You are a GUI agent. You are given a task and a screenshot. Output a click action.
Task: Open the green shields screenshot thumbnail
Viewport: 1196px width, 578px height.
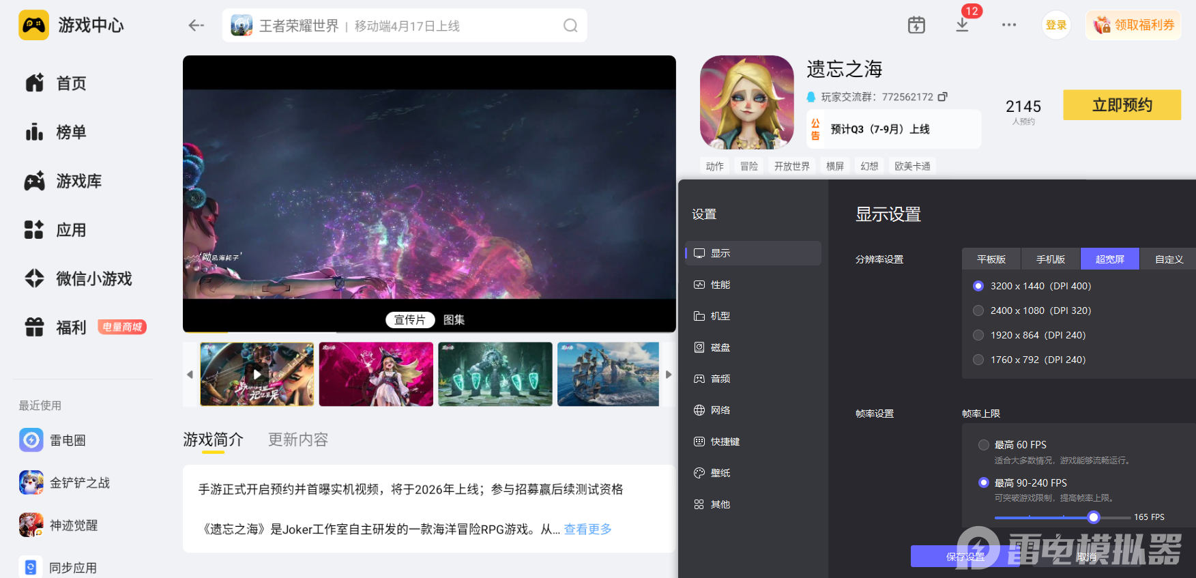tap(495, 374)
